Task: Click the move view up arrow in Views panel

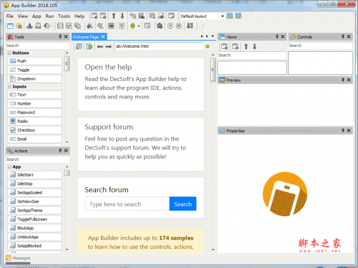Action: pyautogui.click(x=246, y=46)
